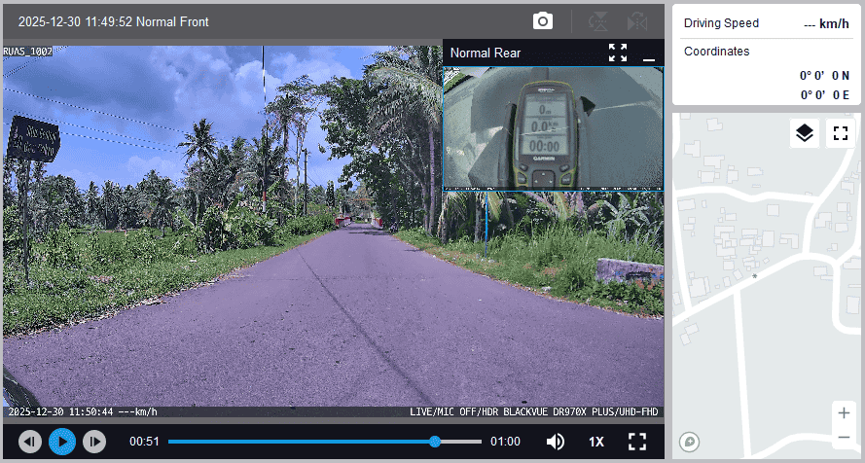This screenshot has height=463, width=865.
Task: Click the vehicle position marker on map
Action: (754, 276)
